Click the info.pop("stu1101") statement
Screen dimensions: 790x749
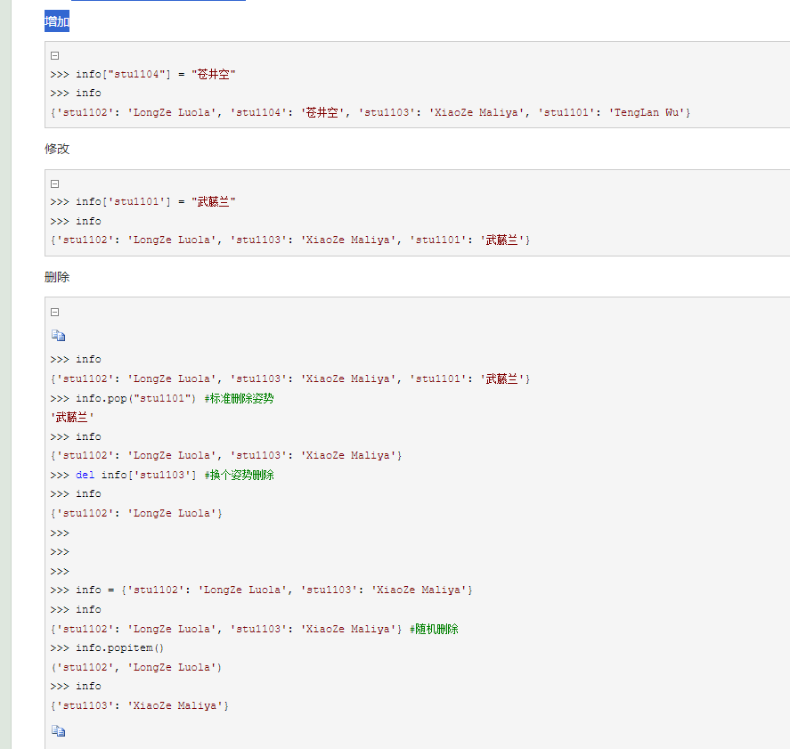click(135, 398)
